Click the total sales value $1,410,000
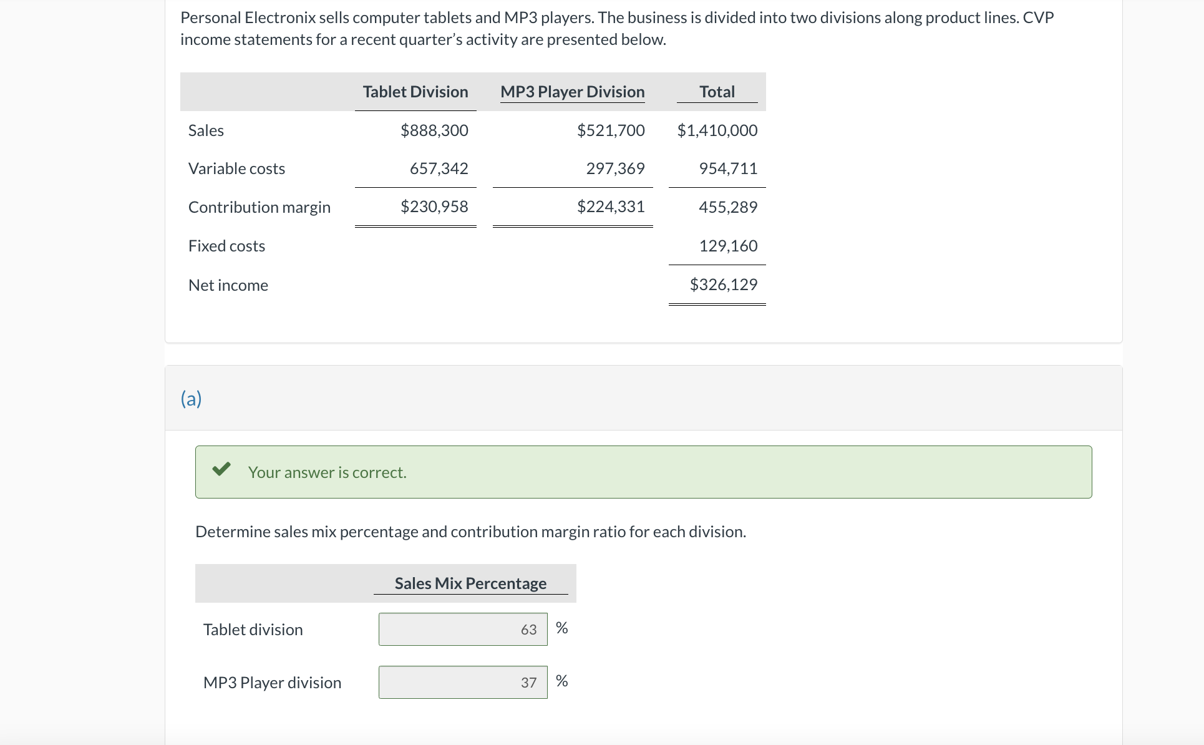This screenshot has height=745, width=1204. pyautogui.click(x=717, y=130)
